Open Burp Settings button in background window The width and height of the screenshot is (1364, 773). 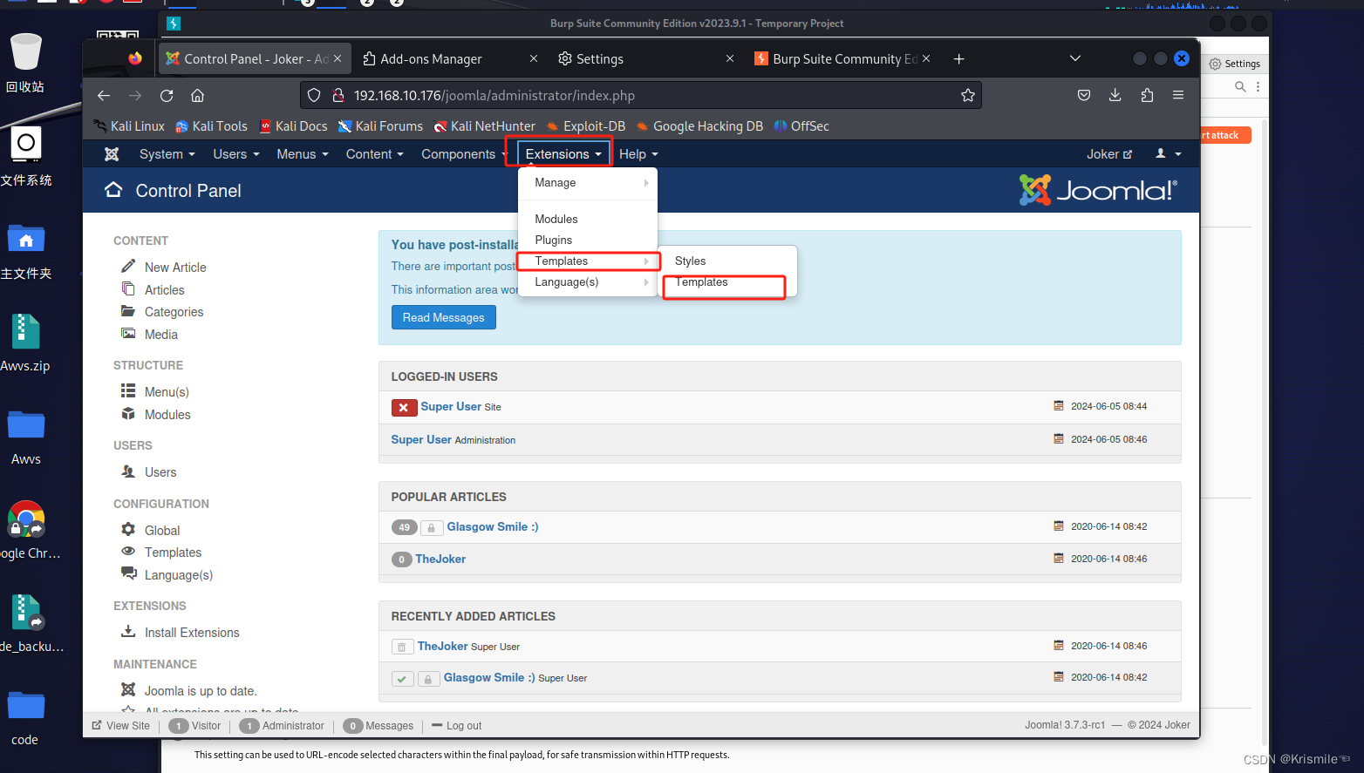click(x=1234, y=64)
